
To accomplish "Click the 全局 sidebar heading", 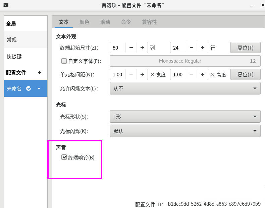I will point(11,24).
